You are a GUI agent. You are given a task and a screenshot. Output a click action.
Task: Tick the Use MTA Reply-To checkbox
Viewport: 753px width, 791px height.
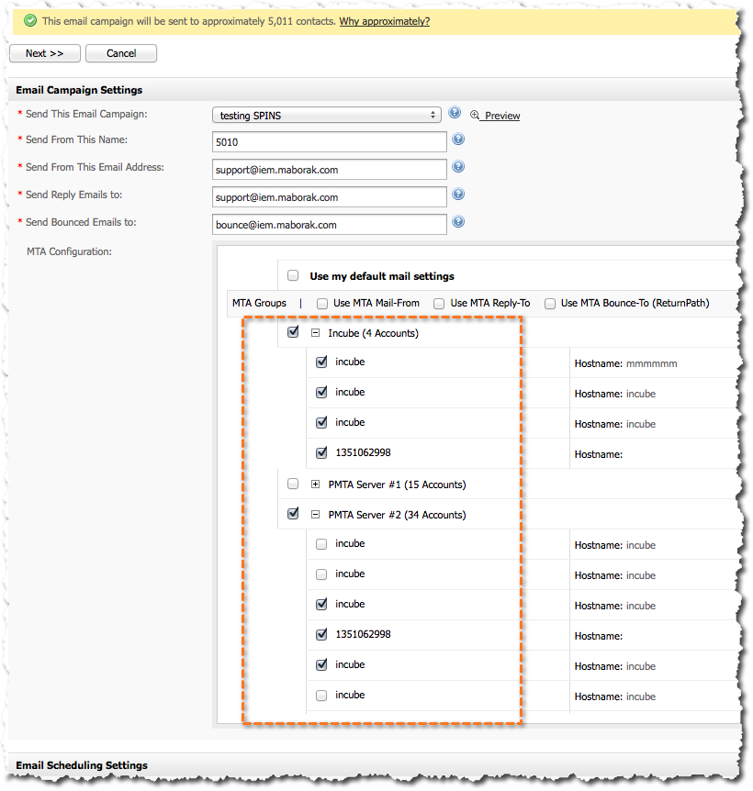pyautogui.click(x=439, y=303)
